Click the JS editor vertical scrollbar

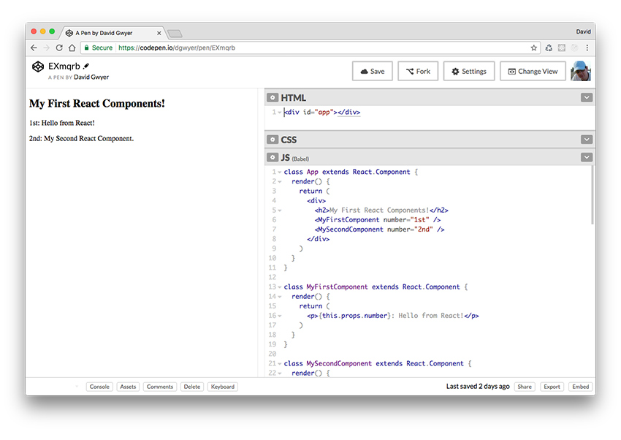[592, 195]
